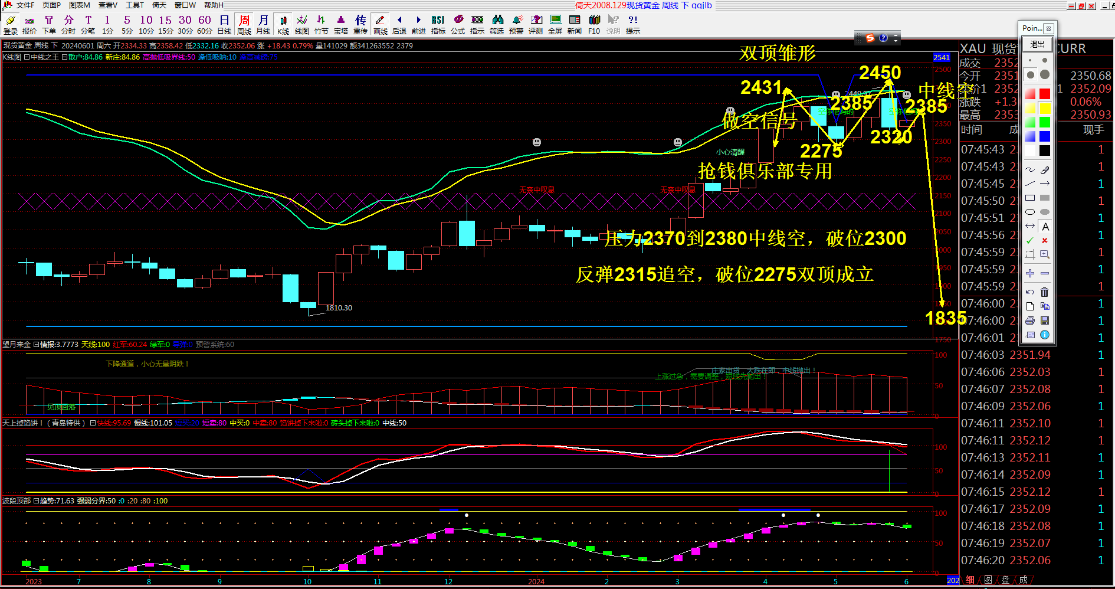Click the 前进 forward navigation button
This screenshot has width=1115, height=589.
pos(418,24)
